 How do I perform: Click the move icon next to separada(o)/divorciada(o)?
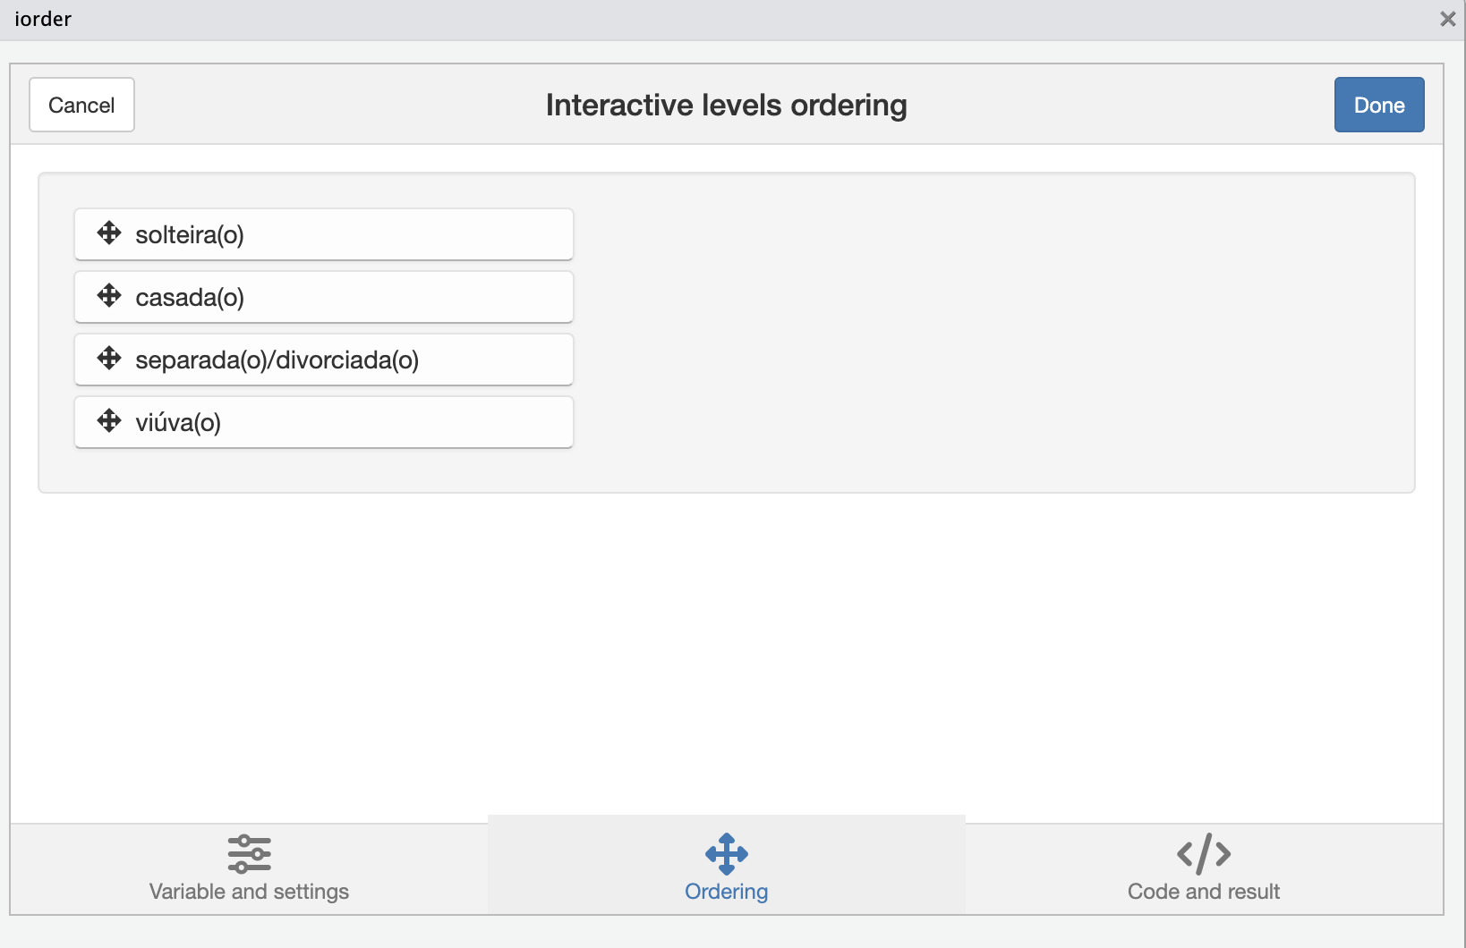coord(109,359)
